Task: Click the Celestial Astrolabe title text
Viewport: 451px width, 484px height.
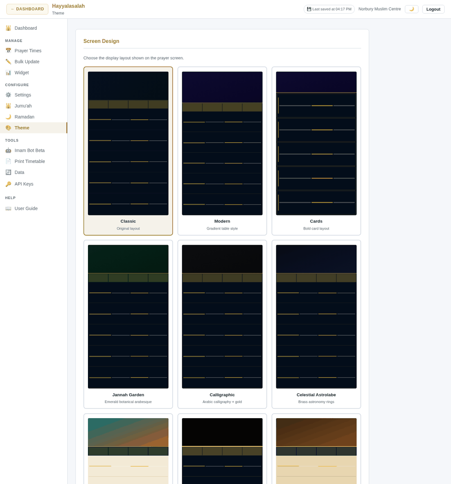Action: coord(316,395)
